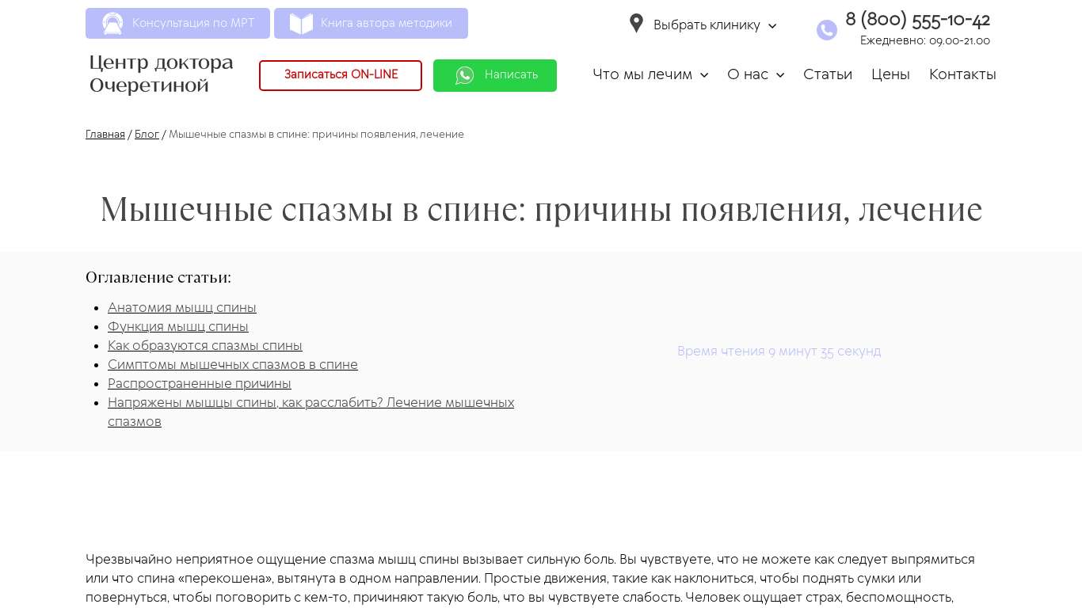Screen dimensions: 1082x608
Task: Open Симптомы мышечных спазмов в спине
Action: [233, 365]
